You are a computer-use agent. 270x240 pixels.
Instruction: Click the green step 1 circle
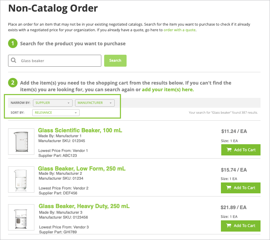coord(13,44)
